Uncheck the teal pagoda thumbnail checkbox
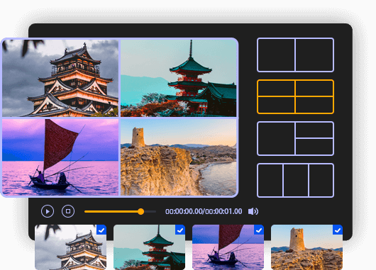This screenshot has width=376, height=270. [180, 230]
